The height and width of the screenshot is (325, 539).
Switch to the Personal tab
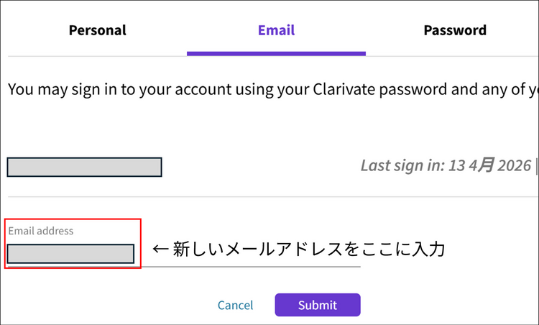[x=97, y=30]
